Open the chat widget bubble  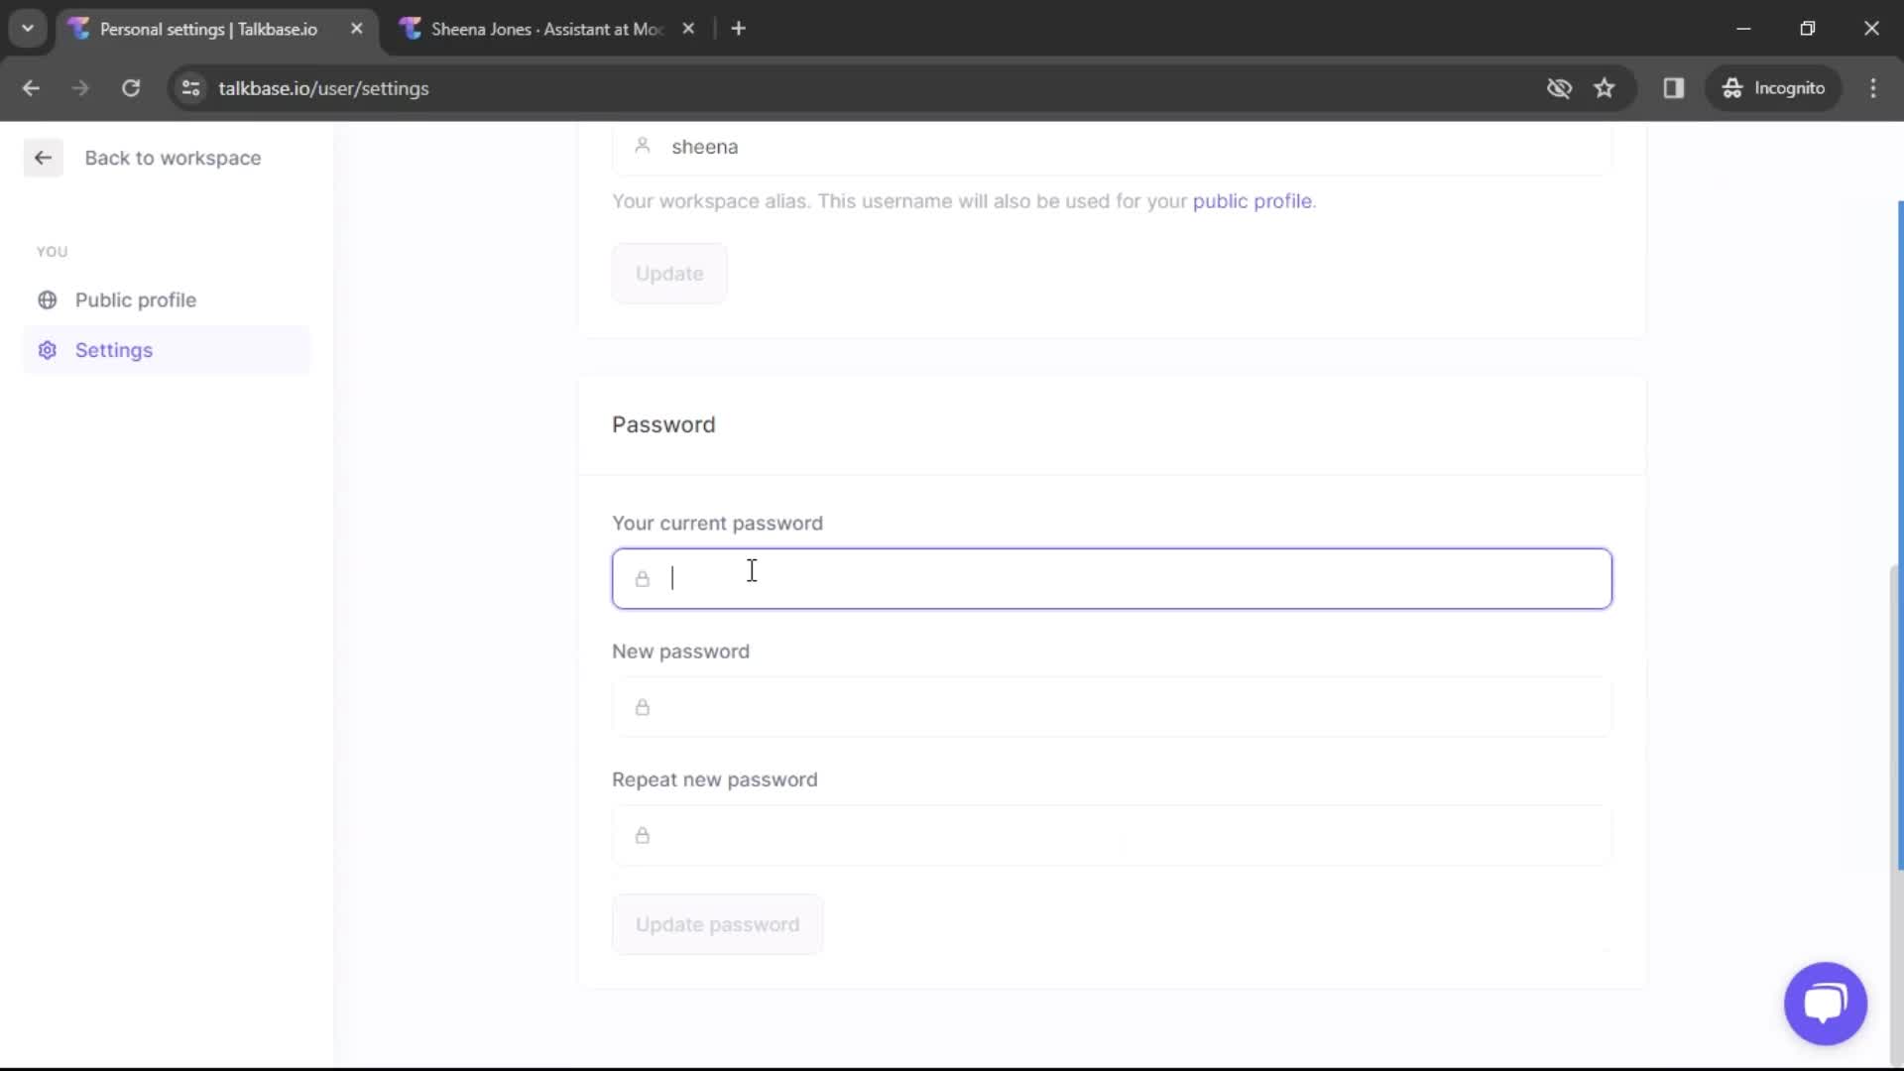tap(1825, 1004)
